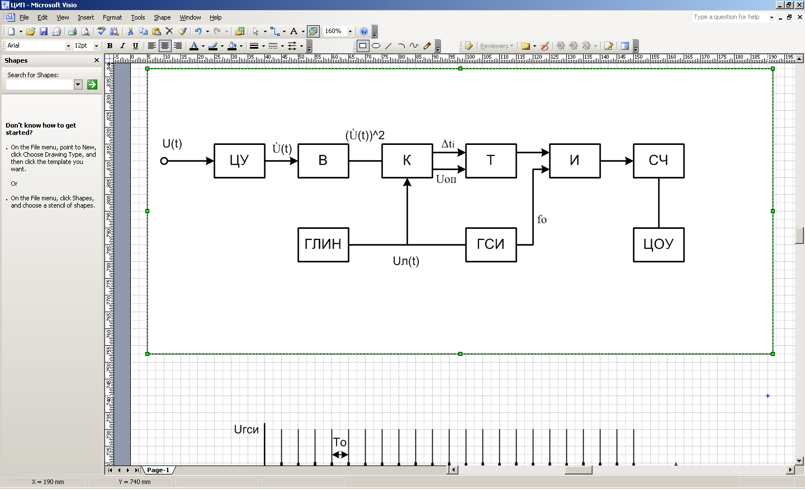
Task: Toggle the Rectangle drawing tool
Action: (363, 46)
